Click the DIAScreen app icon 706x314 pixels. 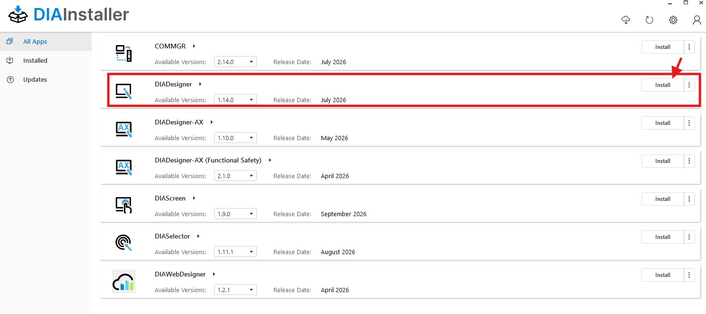123,205
